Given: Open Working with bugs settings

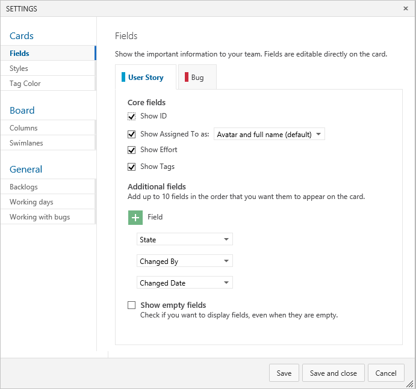Looking at the screenshot, I should coord(48,217).
